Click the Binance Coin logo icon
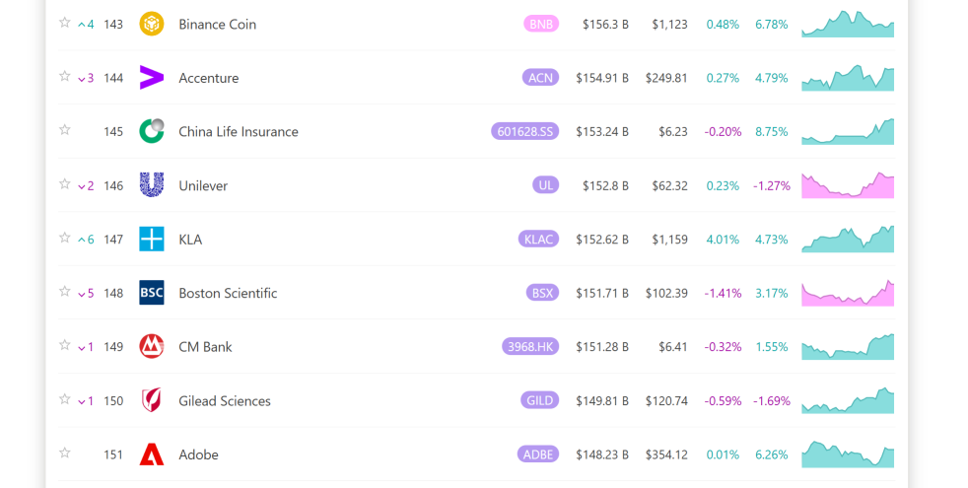 (151, 24)
